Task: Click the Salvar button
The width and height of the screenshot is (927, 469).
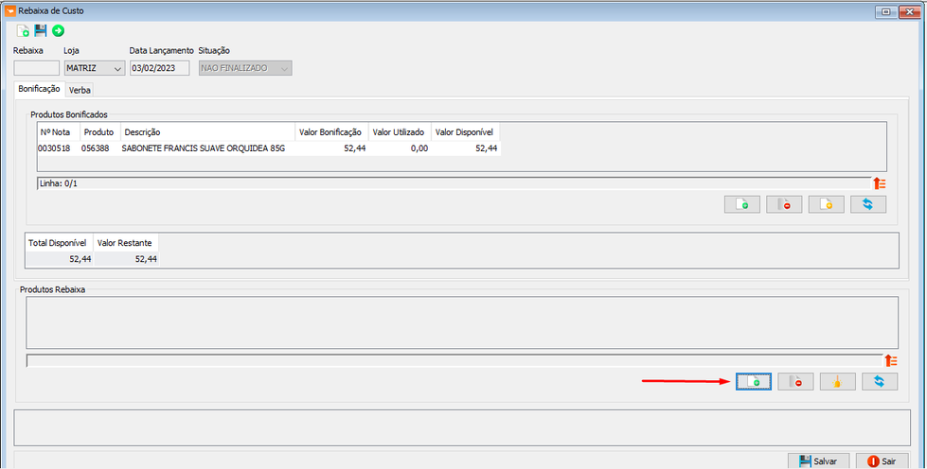Action: 819,461
